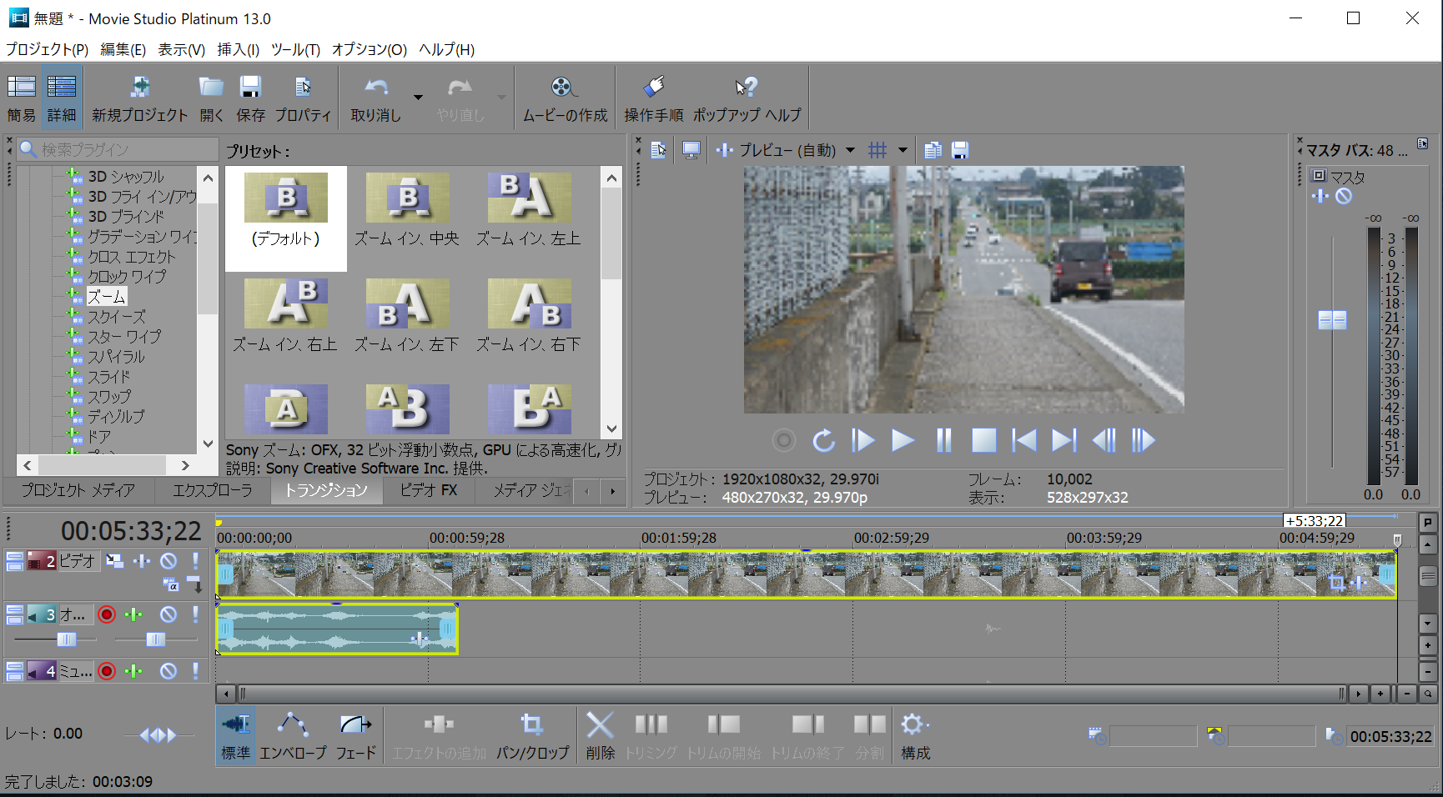The image size is (1443, 797).
Task: Mute the master bus output
Action: tap(1344, 197)
